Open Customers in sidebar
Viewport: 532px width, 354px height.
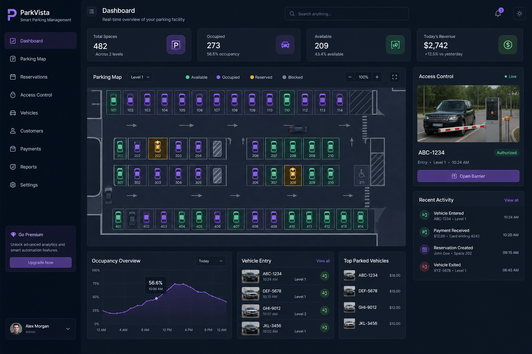point(41,131)
